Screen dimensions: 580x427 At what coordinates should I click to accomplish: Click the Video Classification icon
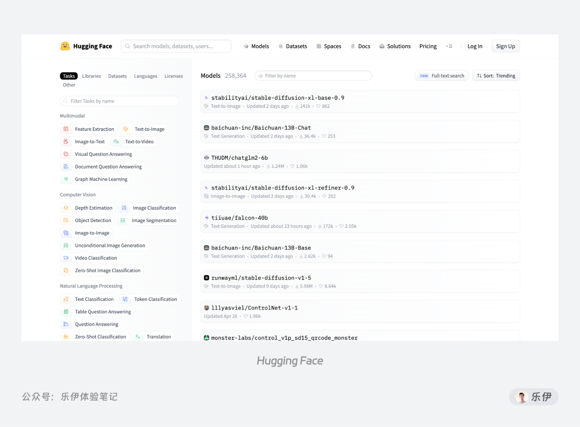(66, 258)
